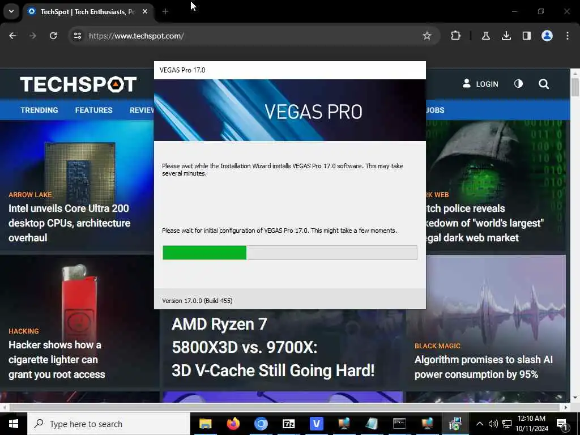
Task: Launch Firefox from the taskbar
Action: (233, 424)
